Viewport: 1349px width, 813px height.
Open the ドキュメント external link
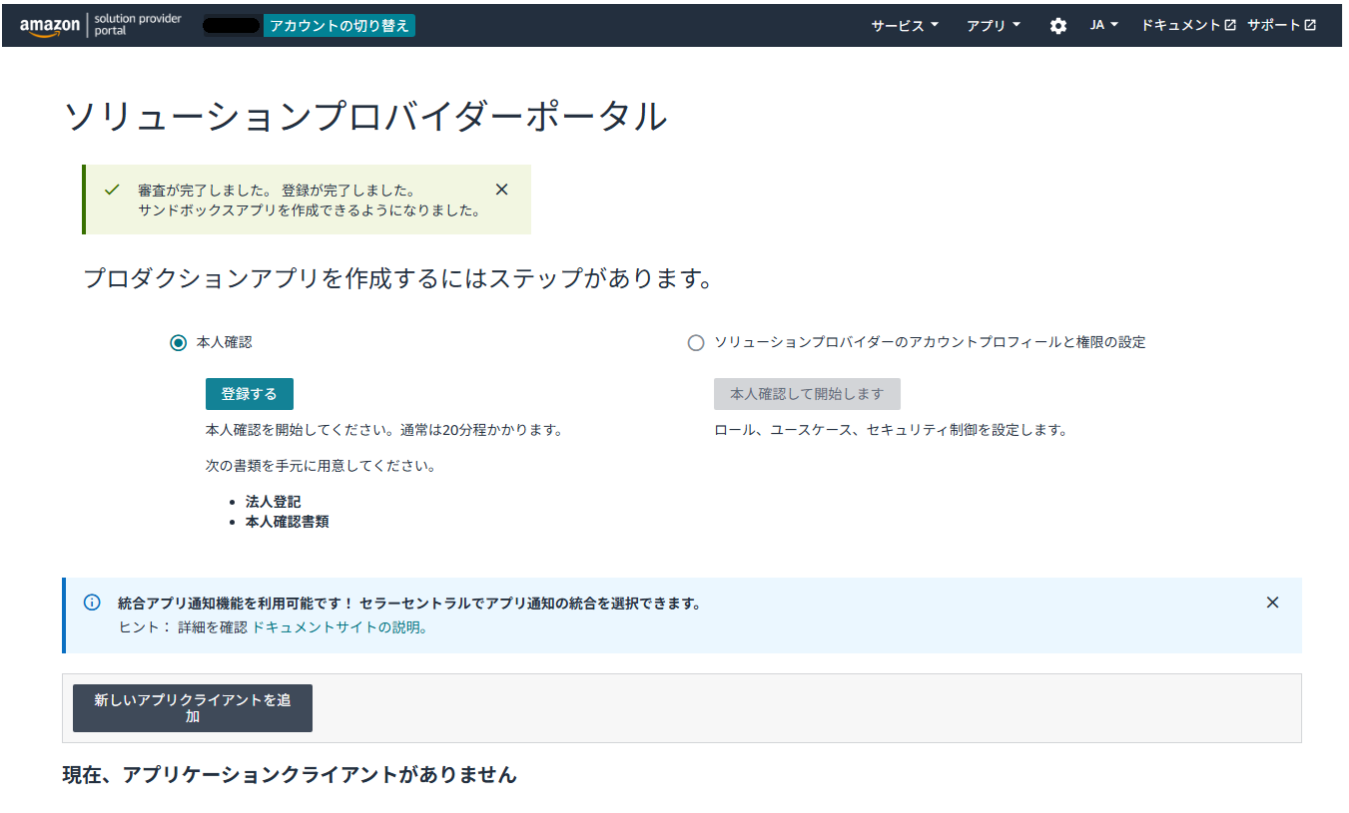[1188, 25]
